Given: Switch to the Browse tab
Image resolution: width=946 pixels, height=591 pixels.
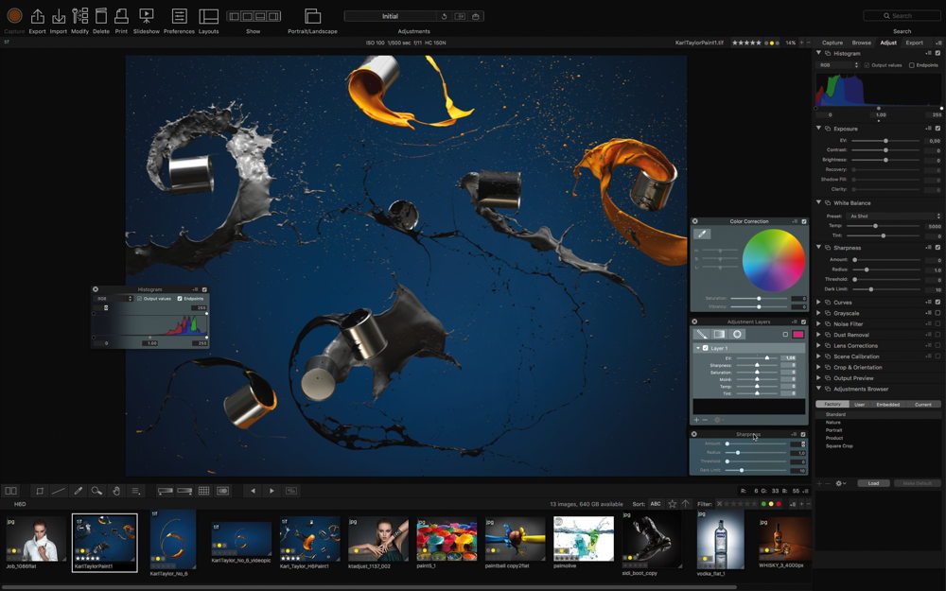Looking at the screenshot, I should [x=861, y=43].
